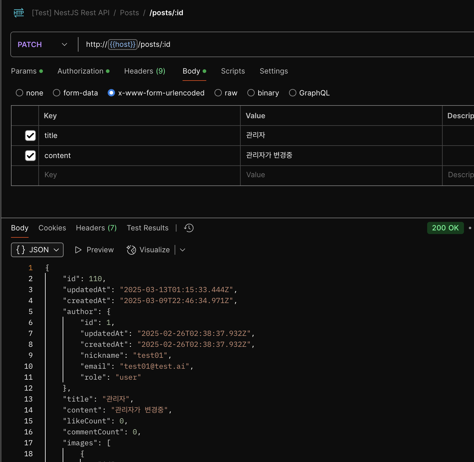
Task: Click line number 17 in the gutter
Action: 28,443
